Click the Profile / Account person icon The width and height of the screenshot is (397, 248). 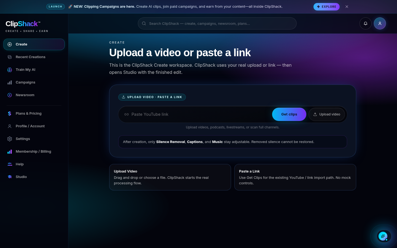click(10, 126)
